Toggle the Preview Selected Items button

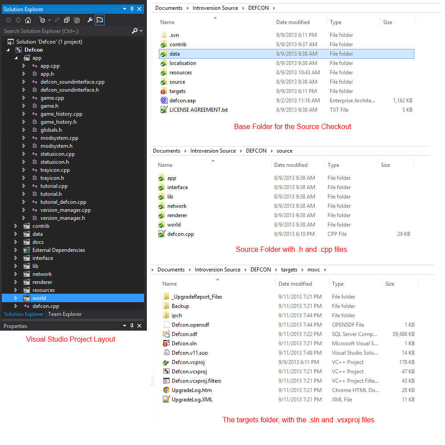coord(100,20)
